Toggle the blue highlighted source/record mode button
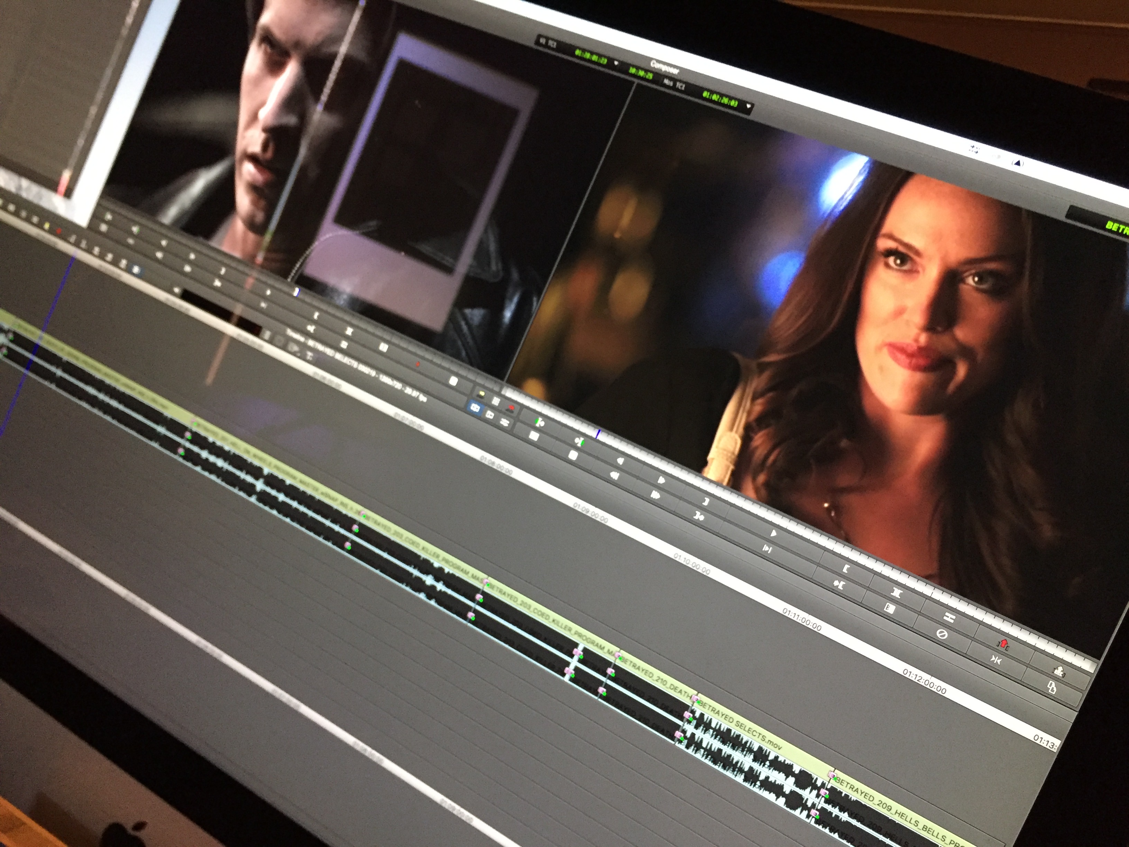 (475, 408)
